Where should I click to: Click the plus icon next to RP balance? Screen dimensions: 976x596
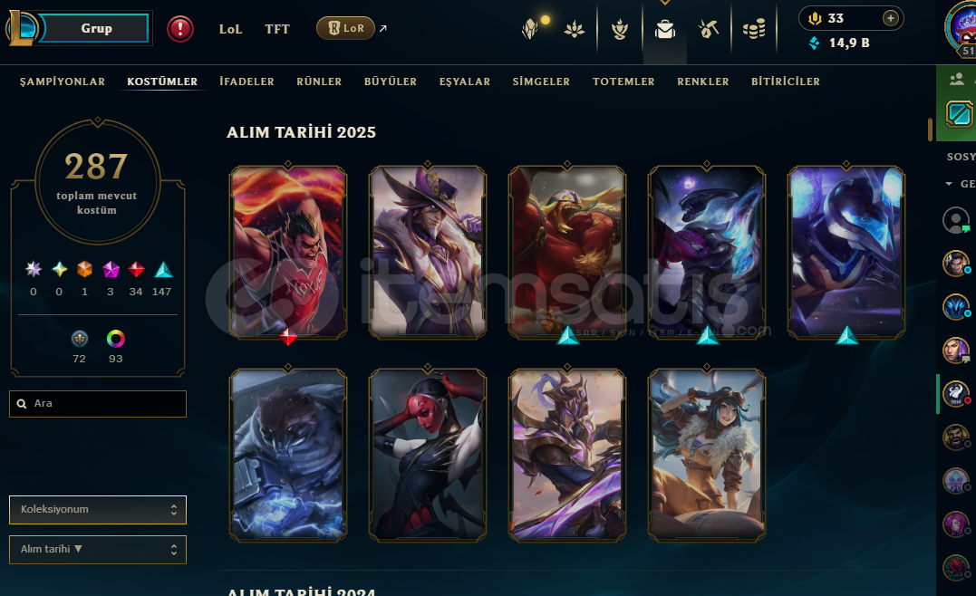tap(891, 18)
